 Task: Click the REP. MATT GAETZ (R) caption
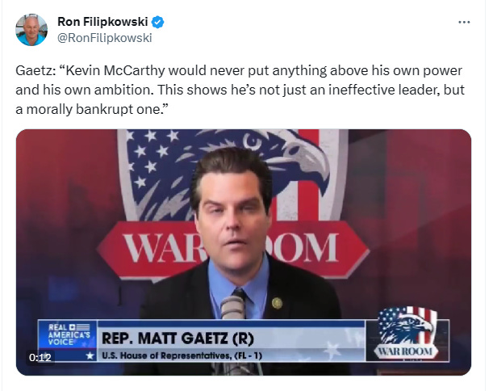pyautogui.click(x=178, y=338)
